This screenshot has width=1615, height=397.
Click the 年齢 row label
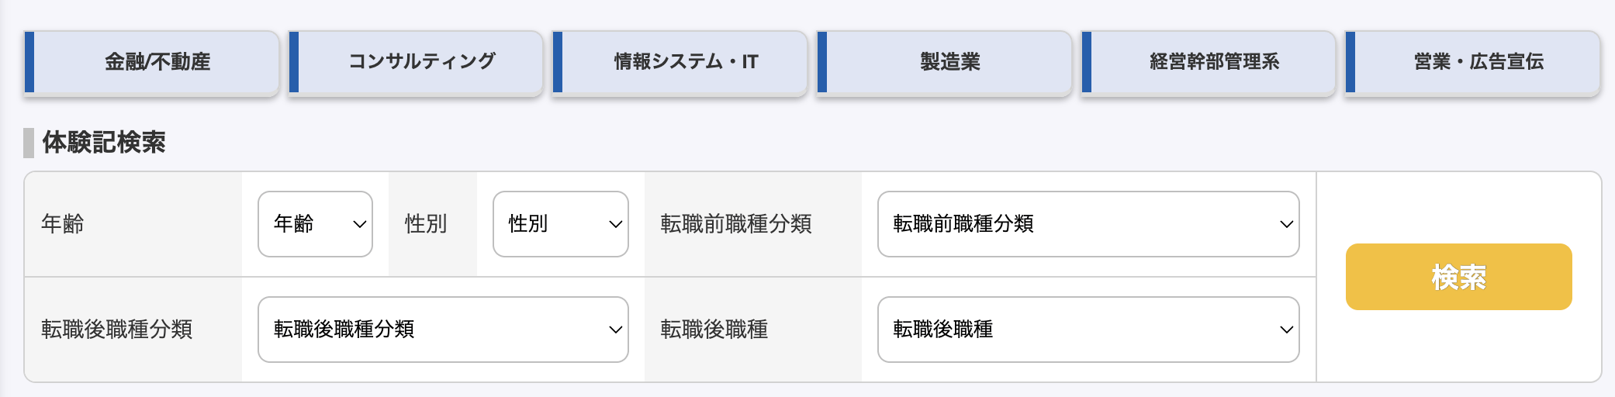pos(63,224)
